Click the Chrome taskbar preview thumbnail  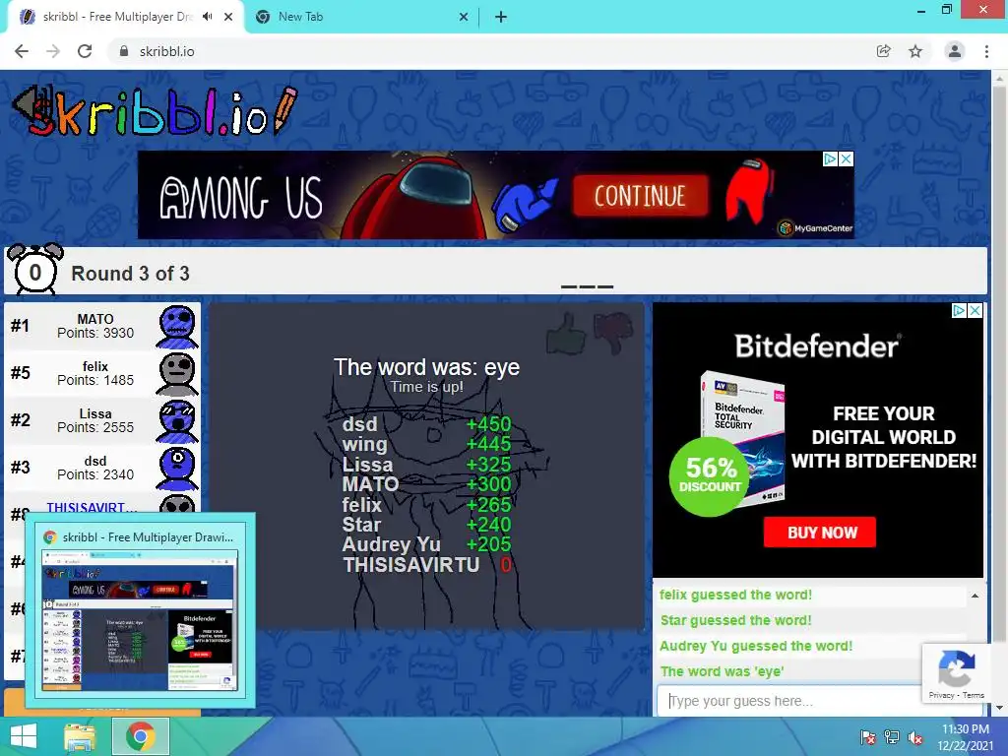[x=140, y=620]
